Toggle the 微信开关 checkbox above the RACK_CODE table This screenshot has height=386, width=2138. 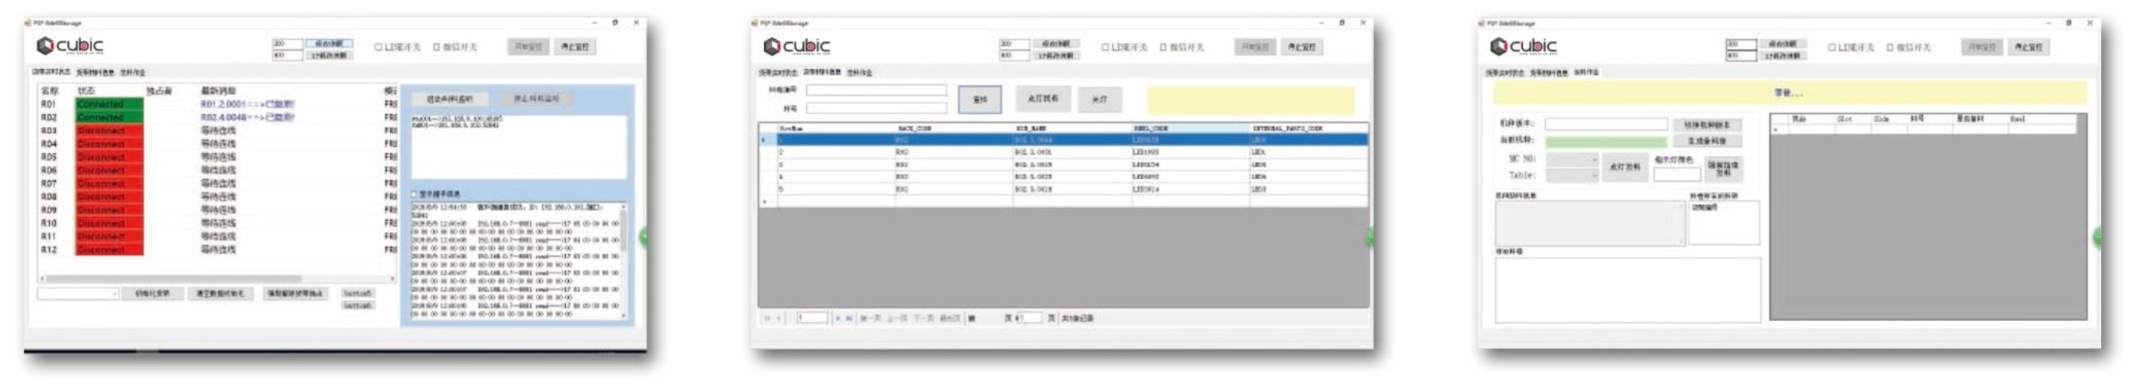(1163, 47)
